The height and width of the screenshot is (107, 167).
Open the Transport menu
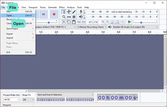pos(33,7)
